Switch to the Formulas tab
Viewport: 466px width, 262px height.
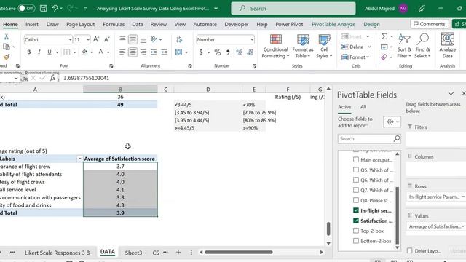(x=114, y=24)
